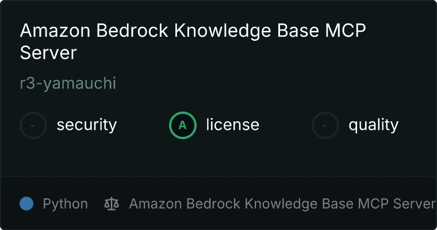437x230 pixels.
Task: Open the Amazon Bedrock Knowledge Base MCP title
Action: [x=193, y=41]
